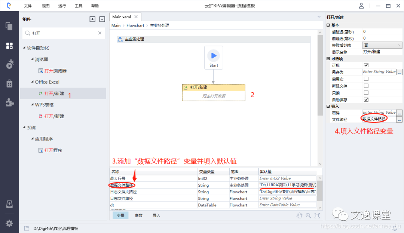Screen dimensions: 404x233
Task: Click the app logo in title bar
Action: [x=9, y=5]
